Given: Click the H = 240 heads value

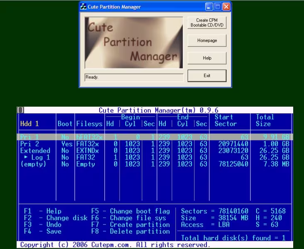Looking at the screenshot, I should point(269,218).
